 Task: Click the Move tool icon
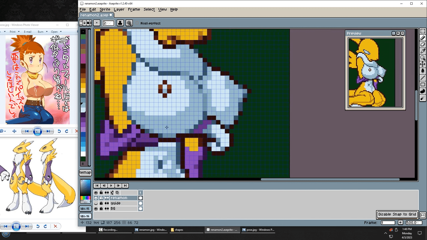click(x=423, y=64)
